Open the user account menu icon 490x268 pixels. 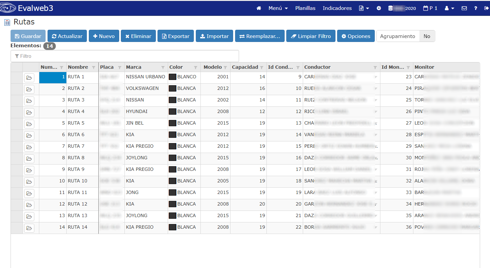(x=449, y=8)
